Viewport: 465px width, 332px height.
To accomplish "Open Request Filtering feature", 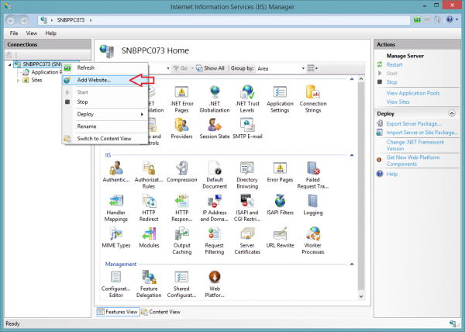I will [215, 240].
